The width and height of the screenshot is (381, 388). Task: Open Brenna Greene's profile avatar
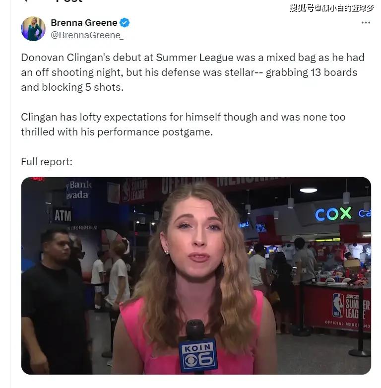point(33,29)
